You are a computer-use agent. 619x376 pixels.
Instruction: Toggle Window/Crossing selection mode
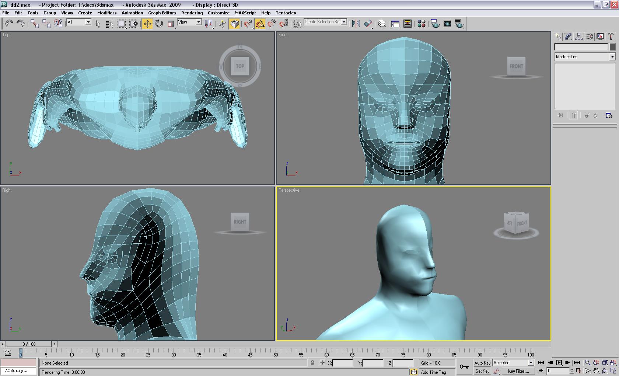pyautogui.click(x=133, y=24)
